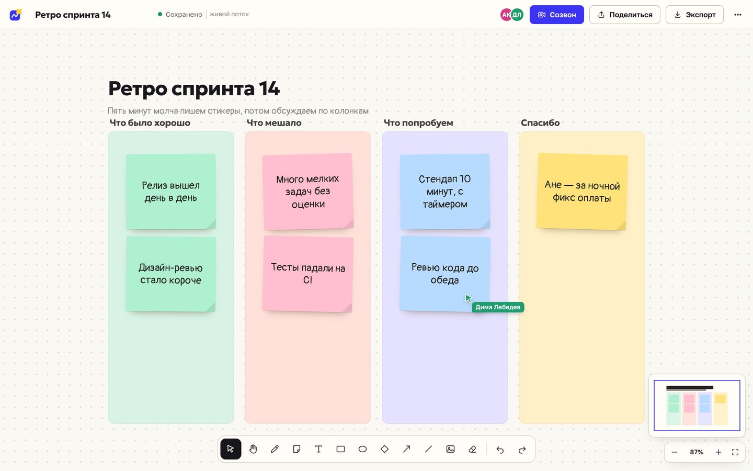Viewport: 753px width, 471px height.
Task: Click column heading 'Спасибо'
Action: click(x=540, y=123)
